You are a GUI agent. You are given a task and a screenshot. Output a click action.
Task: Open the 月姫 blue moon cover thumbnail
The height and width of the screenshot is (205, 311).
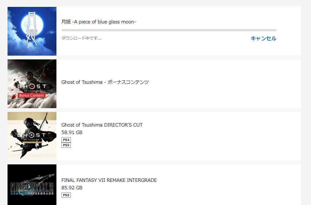pos(32,31)
